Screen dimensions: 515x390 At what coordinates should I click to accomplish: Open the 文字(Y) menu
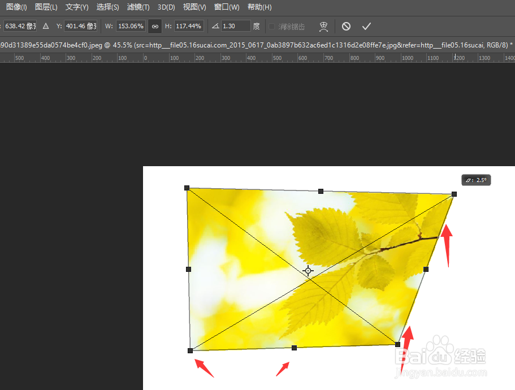coord(77,7)
